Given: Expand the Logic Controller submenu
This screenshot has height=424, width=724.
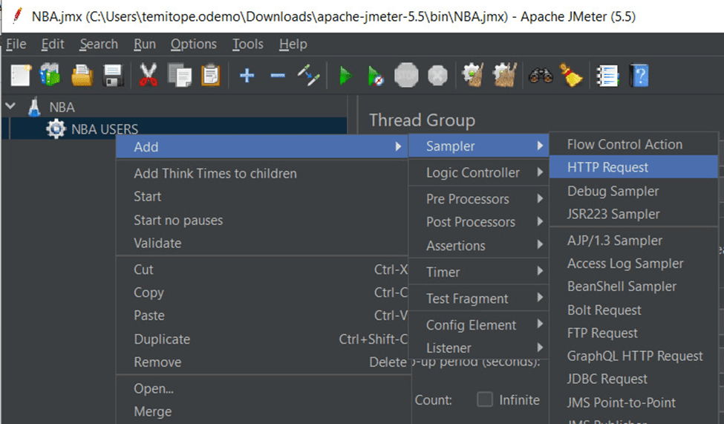Looking at the screenshot, I should [473, 173].
